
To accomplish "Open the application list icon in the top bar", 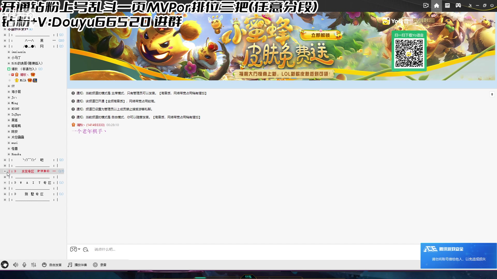I will [447, 5].
